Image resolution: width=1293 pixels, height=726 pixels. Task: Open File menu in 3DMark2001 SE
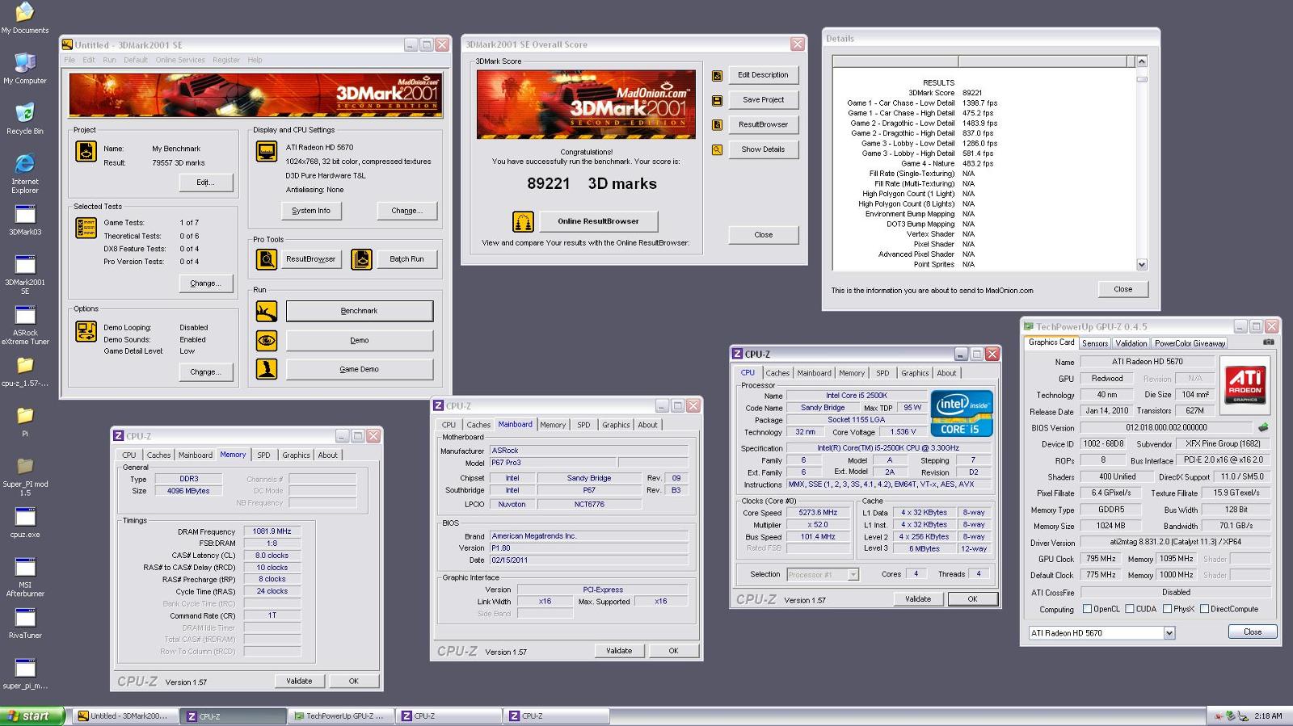tap(69, 60)
